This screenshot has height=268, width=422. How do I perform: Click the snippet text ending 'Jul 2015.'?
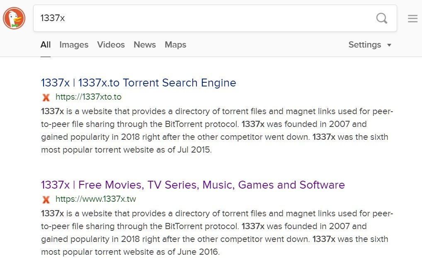[x=217, y=131]
